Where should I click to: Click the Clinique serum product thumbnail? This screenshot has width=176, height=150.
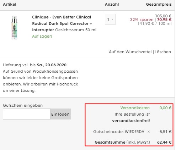(15, 27)
